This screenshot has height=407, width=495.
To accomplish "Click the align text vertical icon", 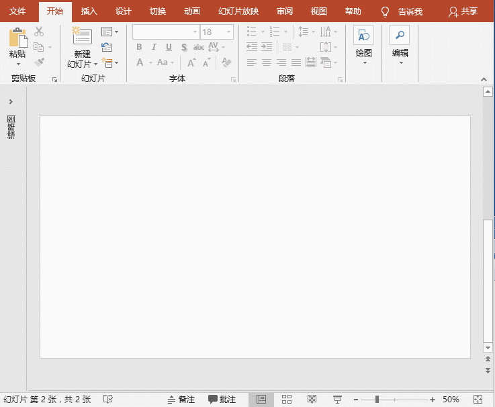I will tap(326, 47).
